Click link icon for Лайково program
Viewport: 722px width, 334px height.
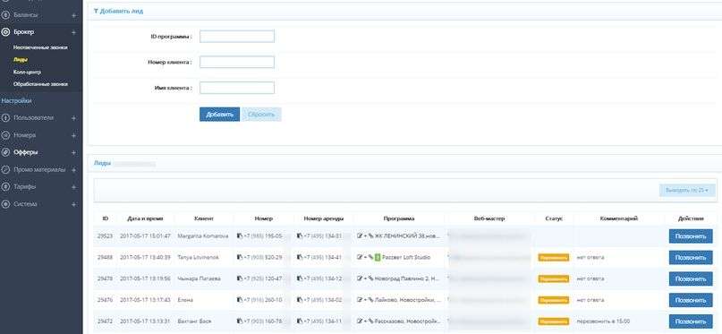(x=371, y=300)
